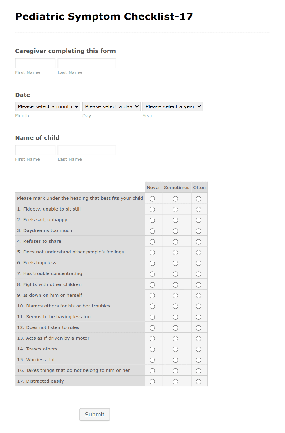The height and width of the screenshot is (433, 285).
Task: Select Never for "Fidgety, unable to sit still"
Action: tap(152, 209)
